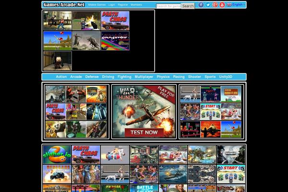Open the Kung Fu Panda game thumbnail
Viewport: 288px width, 192px height.
click(56, 129)
